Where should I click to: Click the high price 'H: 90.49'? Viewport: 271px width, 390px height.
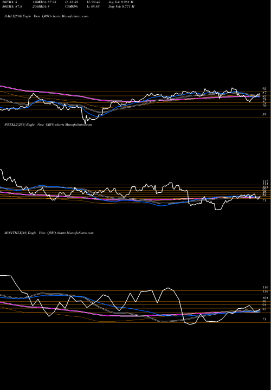pos(94,2)
